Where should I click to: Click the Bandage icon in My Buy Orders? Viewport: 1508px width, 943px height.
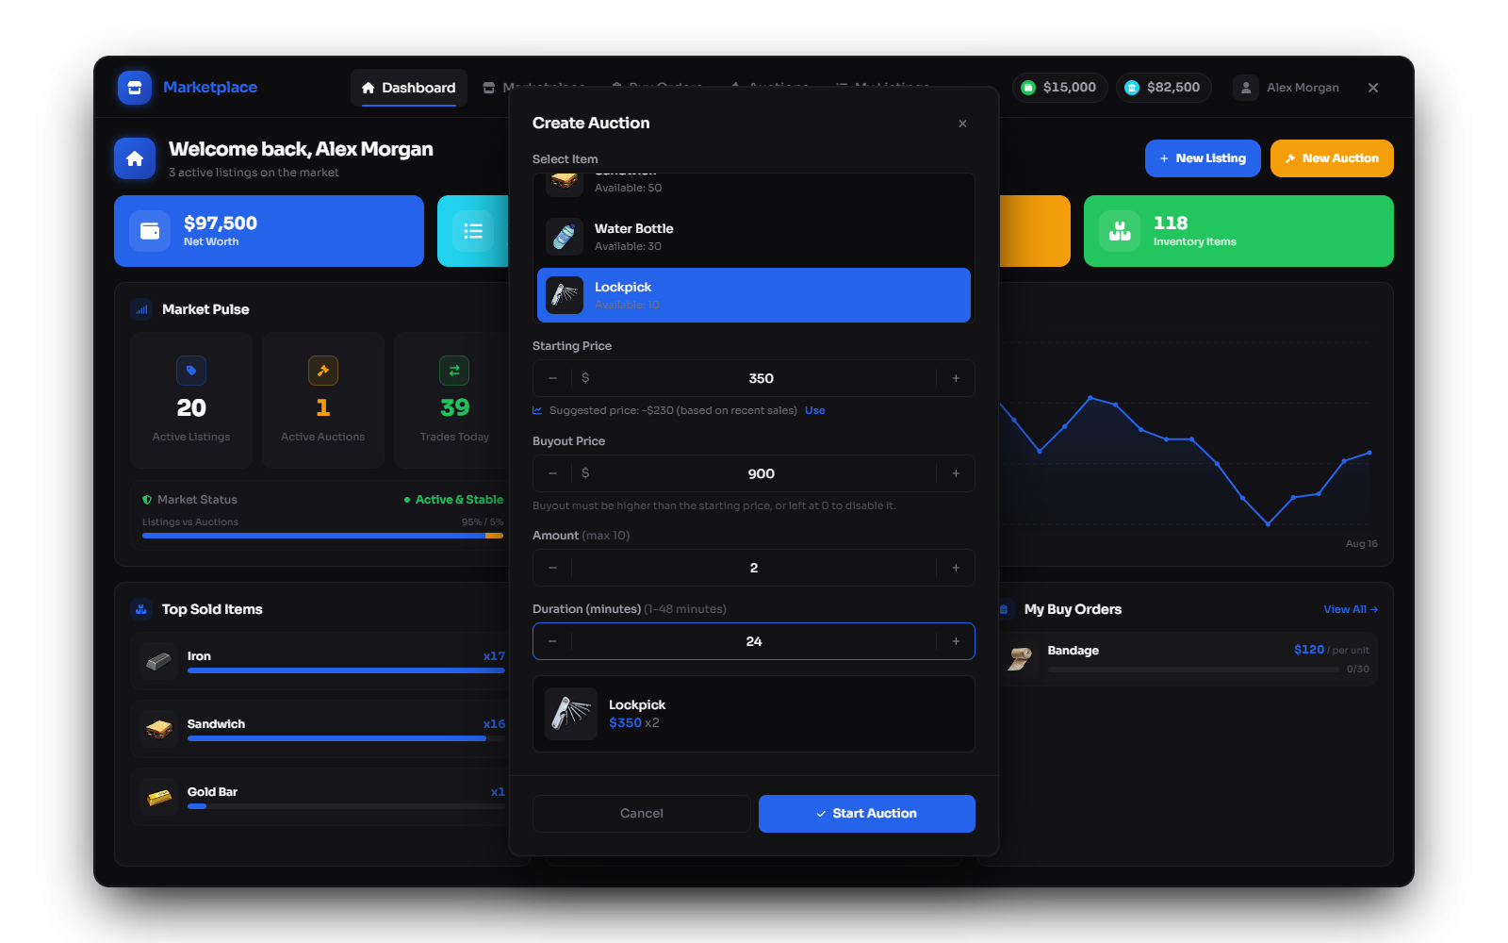(x=1020, y=658)
